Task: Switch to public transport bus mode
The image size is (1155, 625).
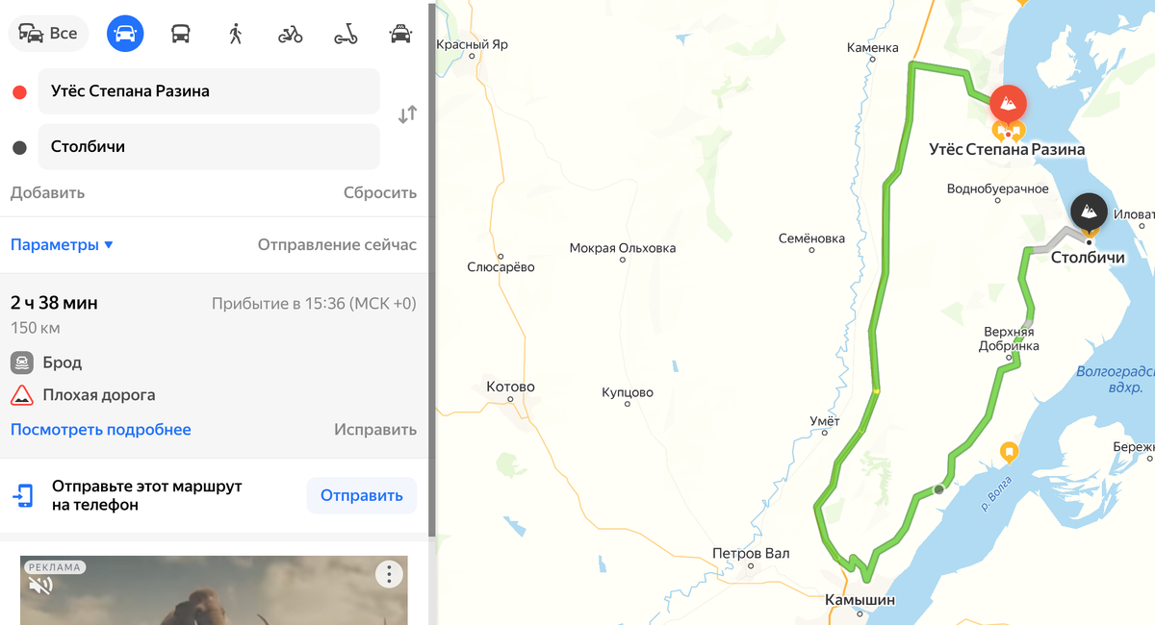Action: click(x=181, y=34)
